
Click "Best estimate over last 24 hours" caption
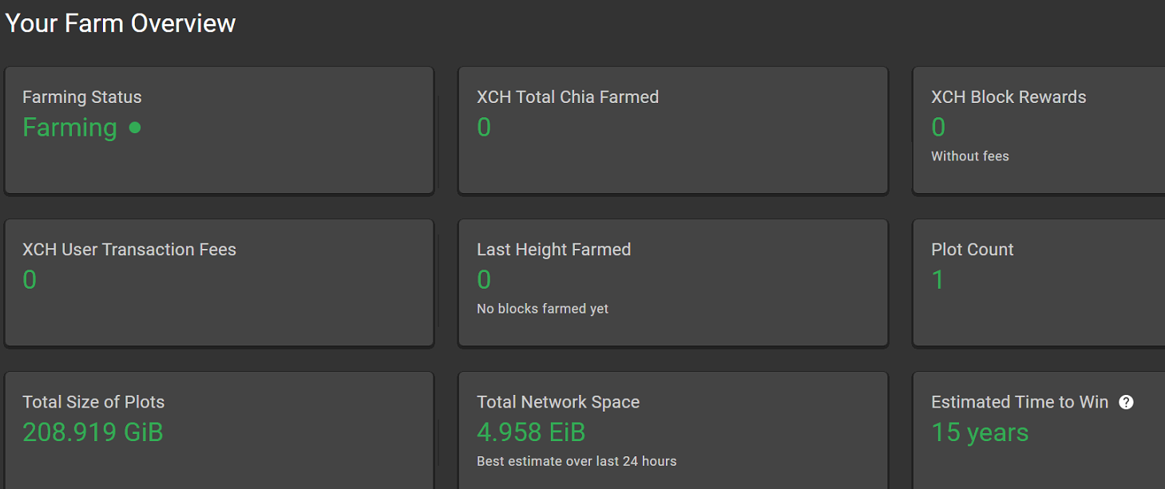click(576, 461)
